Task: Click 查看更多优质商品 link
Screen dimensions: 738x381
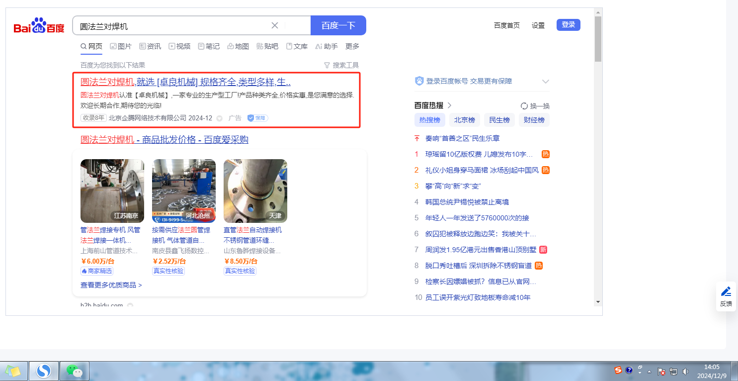Action: click(x=111, y=285)
